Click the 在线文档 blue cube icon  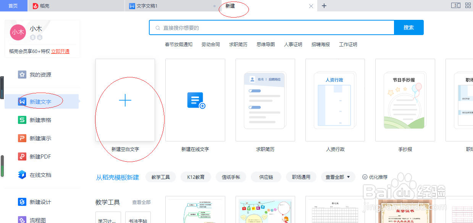[22, 175]
